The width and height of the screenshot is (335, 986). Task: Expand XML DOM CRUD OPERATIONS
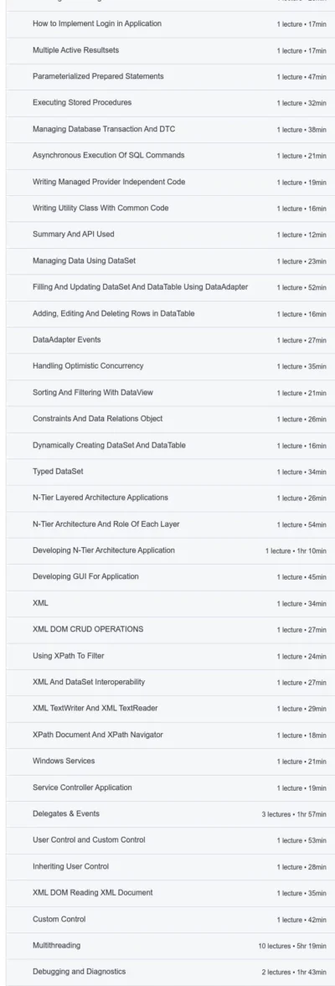point(170,629)
